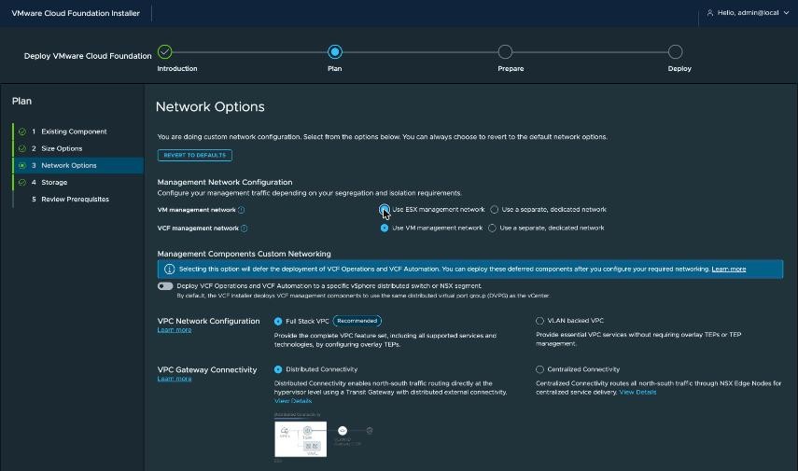Open the Distributed Connectivity diagram thumbnail
The height and width of the screenshot is (471, 798).
point(301,439)
